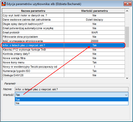The width and height of the screenshot is (133, 122).
Task: Click the value 1 for Nowy nr ewidencyjny
Action: 94,67
